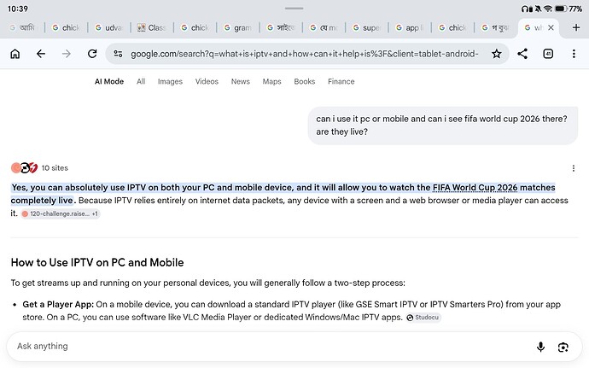Image resolution: width=589 pixels, height=368 pixels.
Task: Open Google Lens camera icon
Action: click(x=563, y=347)
